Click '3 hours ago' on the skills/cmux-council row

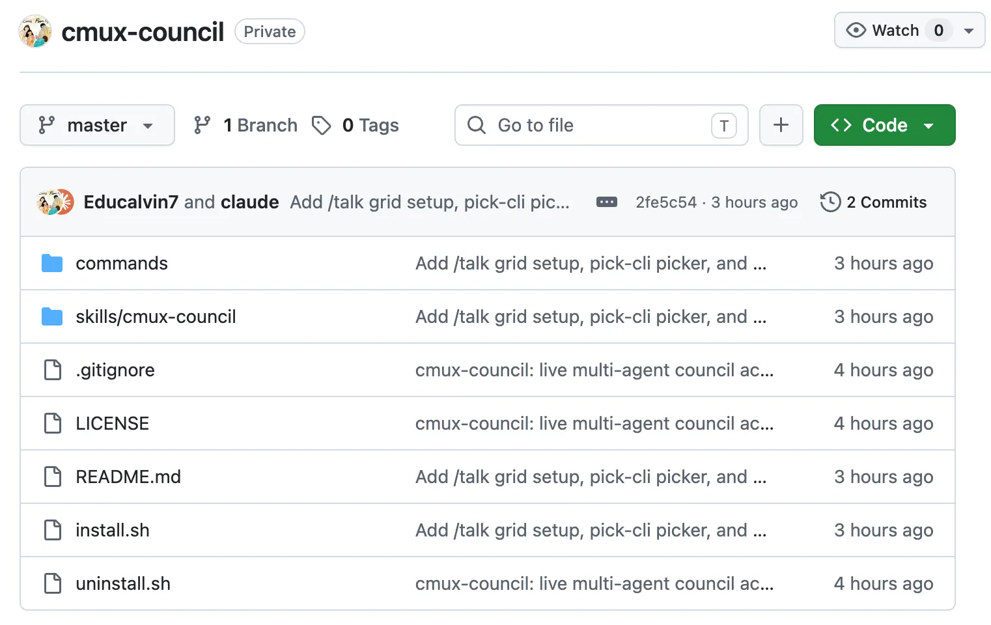pos(884,316)
